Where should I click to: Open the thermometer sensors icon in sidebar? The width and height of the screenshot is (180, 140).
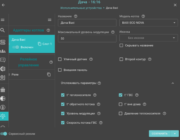[x=3, y=107]
